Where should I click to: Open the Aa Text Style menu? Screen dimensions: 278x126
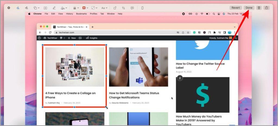coord(104,8)
